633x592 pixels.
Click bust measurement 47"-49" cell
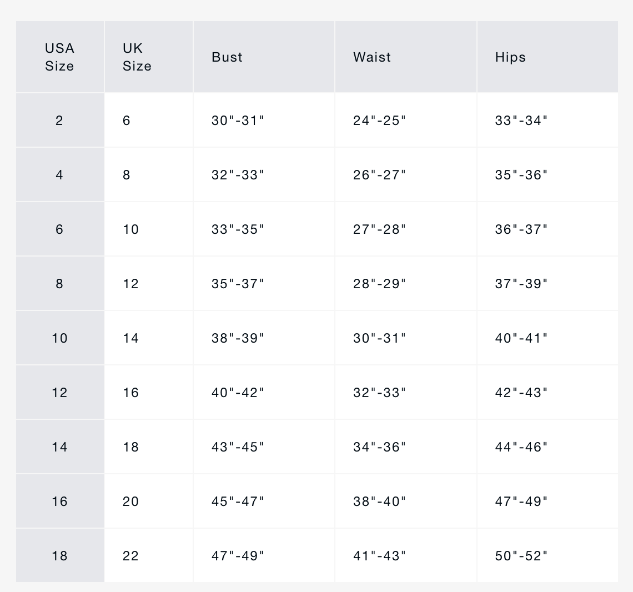tap(264, 556)
